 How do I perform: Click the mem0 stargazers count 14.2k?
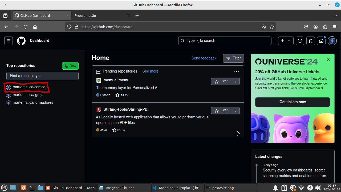point(122,95)
